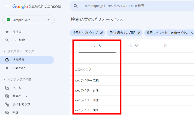Click the Google G icon for 検索結果
This screenshot has height=115, width=194.
7,60
